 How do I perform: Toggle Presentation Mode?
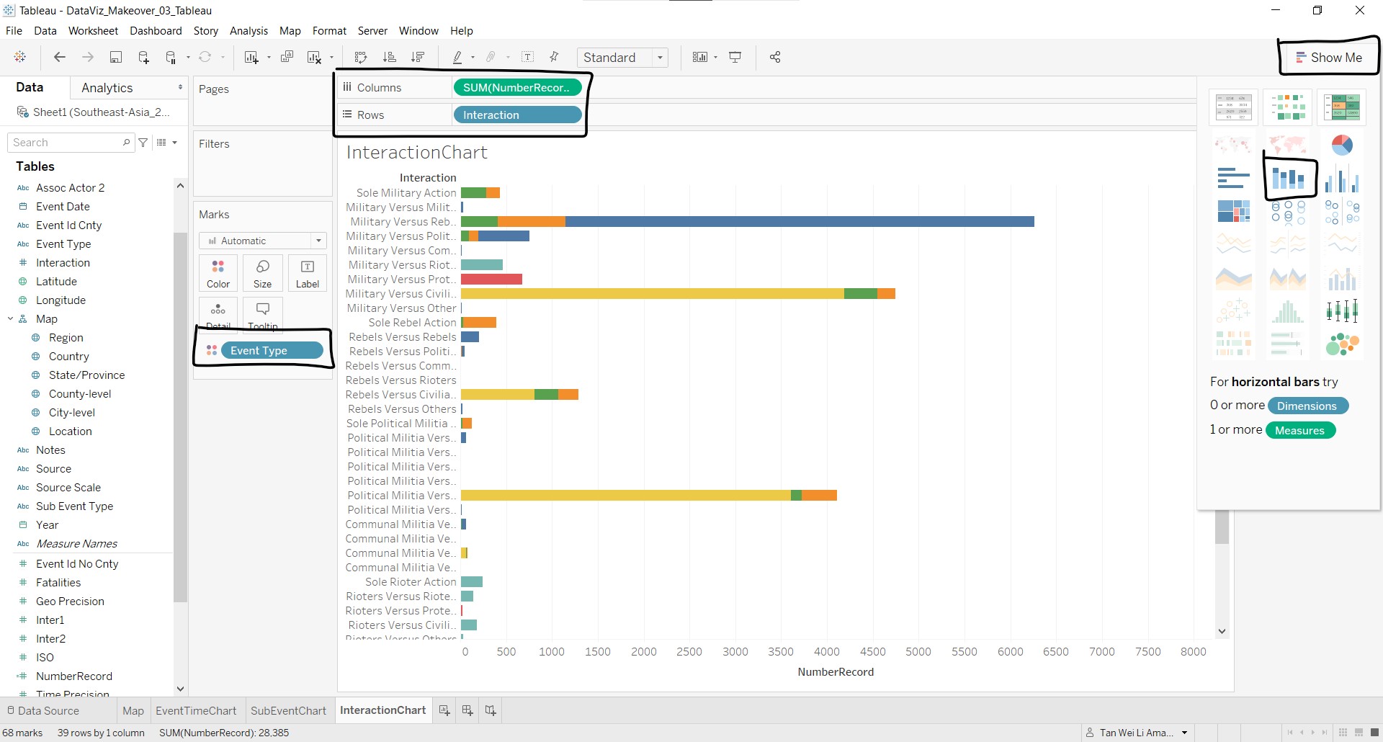(735, 58)
